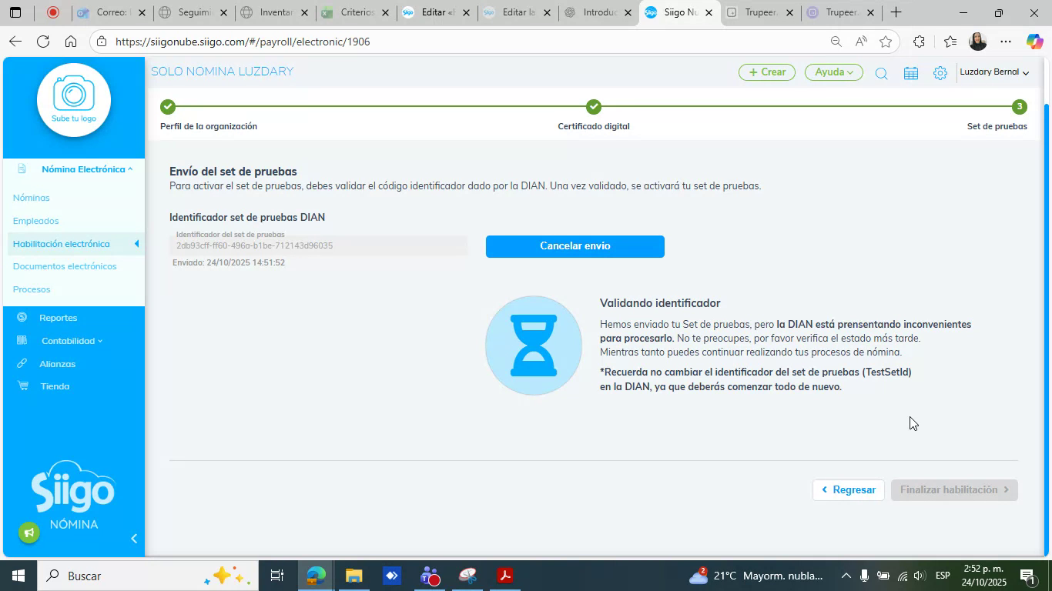1052x591 pixels.
Task: Open the settings gear icon in header
Action: click(x=940, y=73)
